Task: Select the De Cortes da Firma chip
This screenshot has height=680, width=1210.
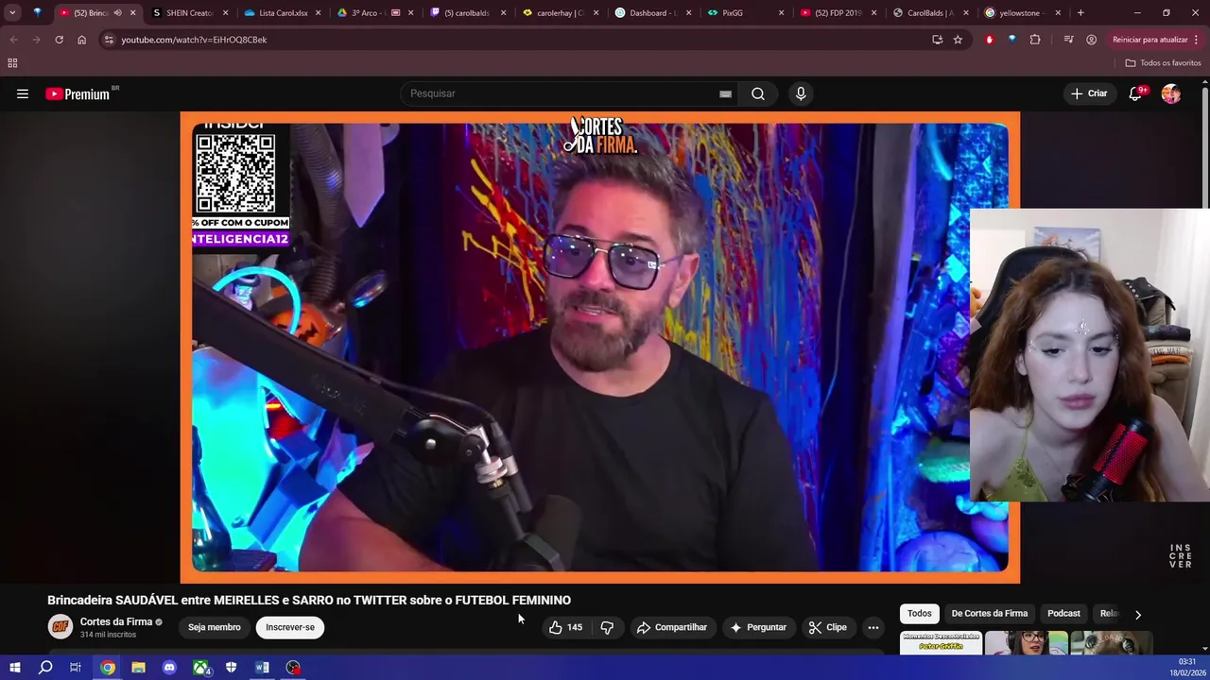Action: coord(989,614)
